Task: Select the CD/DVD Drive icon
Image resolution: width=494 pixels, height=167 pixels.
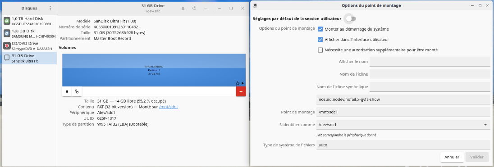Action: click(x=7, y=45)
